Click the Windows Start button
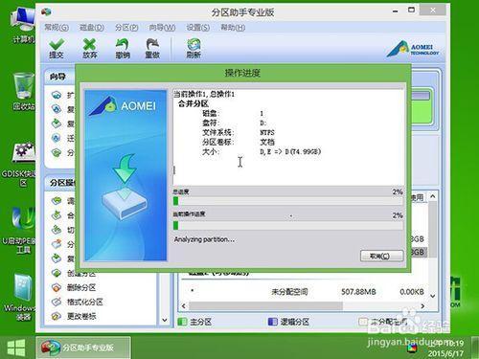Image resolution: width=479 pixels, height=359 pixels. (x=16, y=348)
